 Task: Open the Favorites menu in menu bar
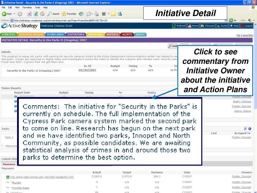click(x=27, y=7)
